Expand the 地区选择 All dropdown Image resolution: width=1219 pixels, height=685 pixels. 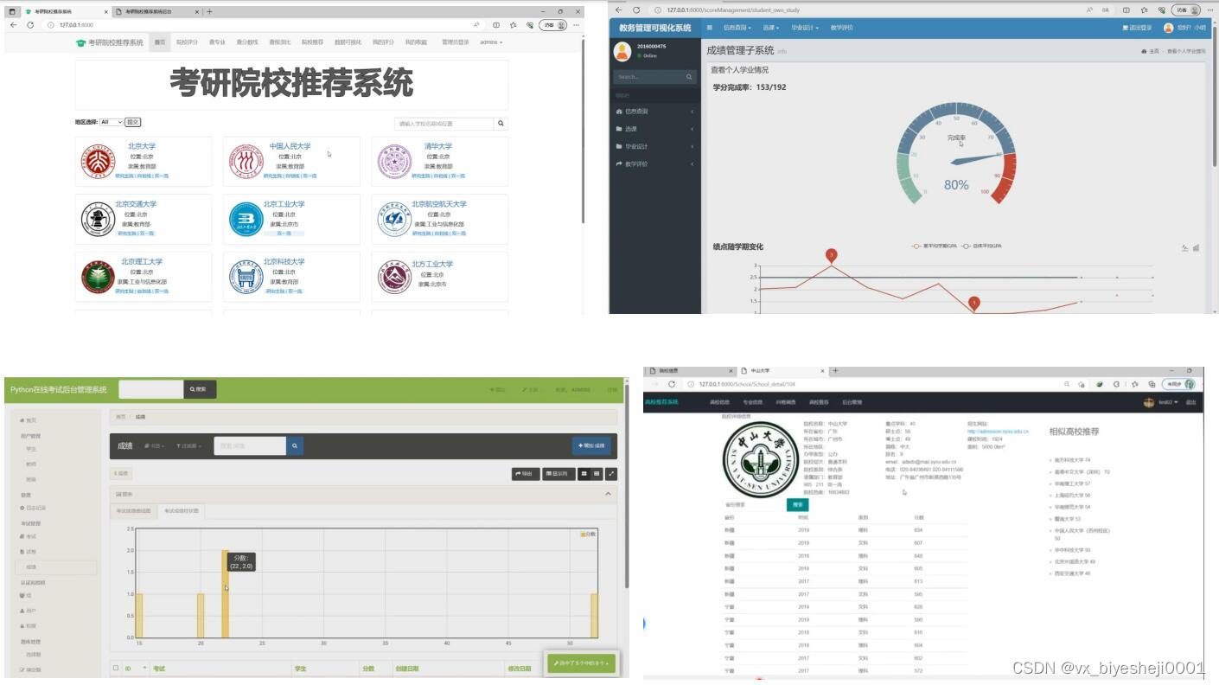pyautogui.click(x=112, y=122)
